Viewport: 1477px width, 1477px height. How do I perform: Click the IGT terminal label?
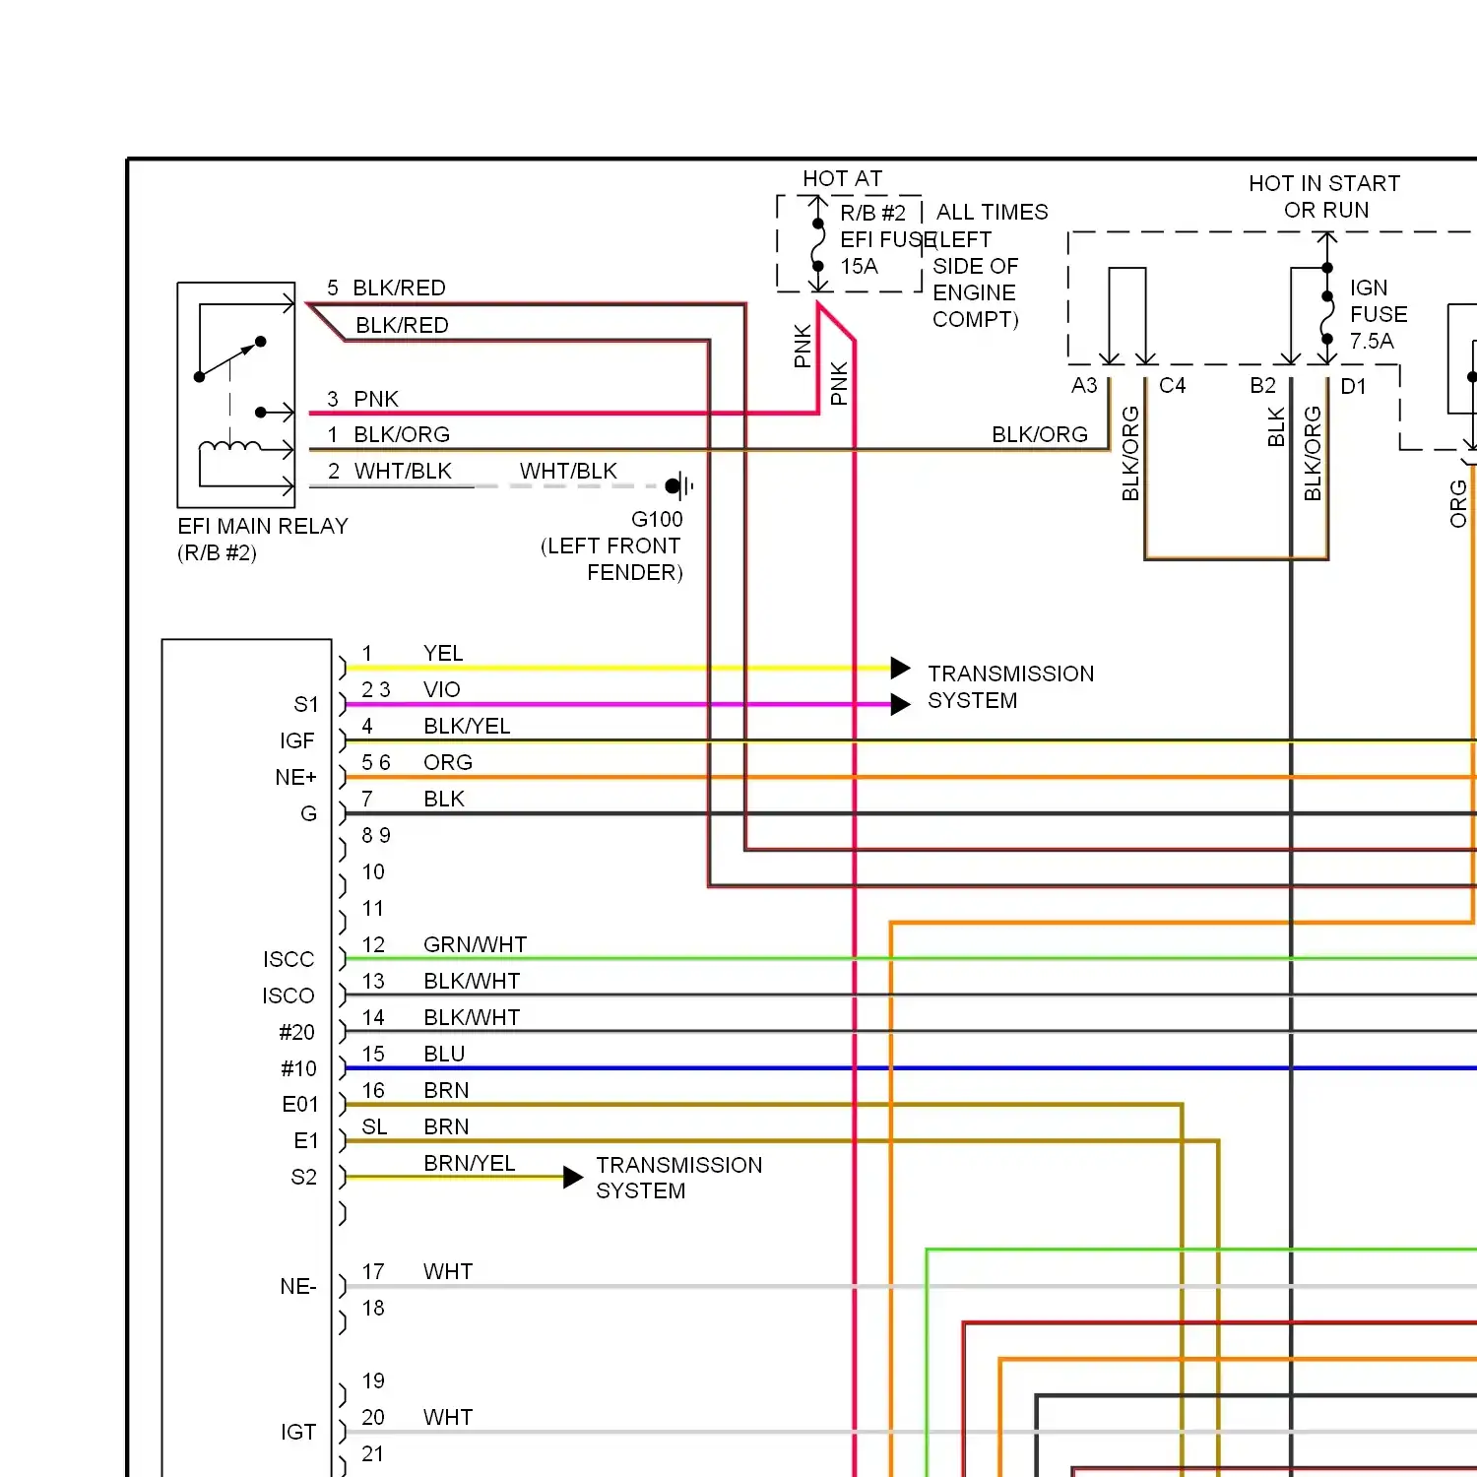(298, 1432)
